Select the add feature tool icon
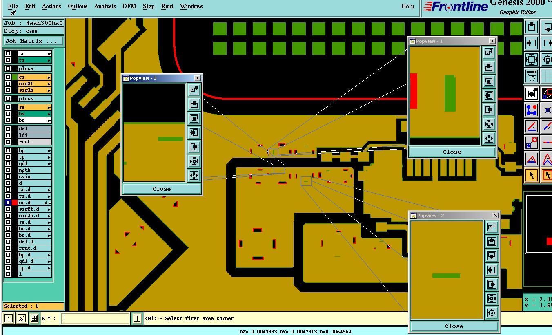 pos(531,94)
